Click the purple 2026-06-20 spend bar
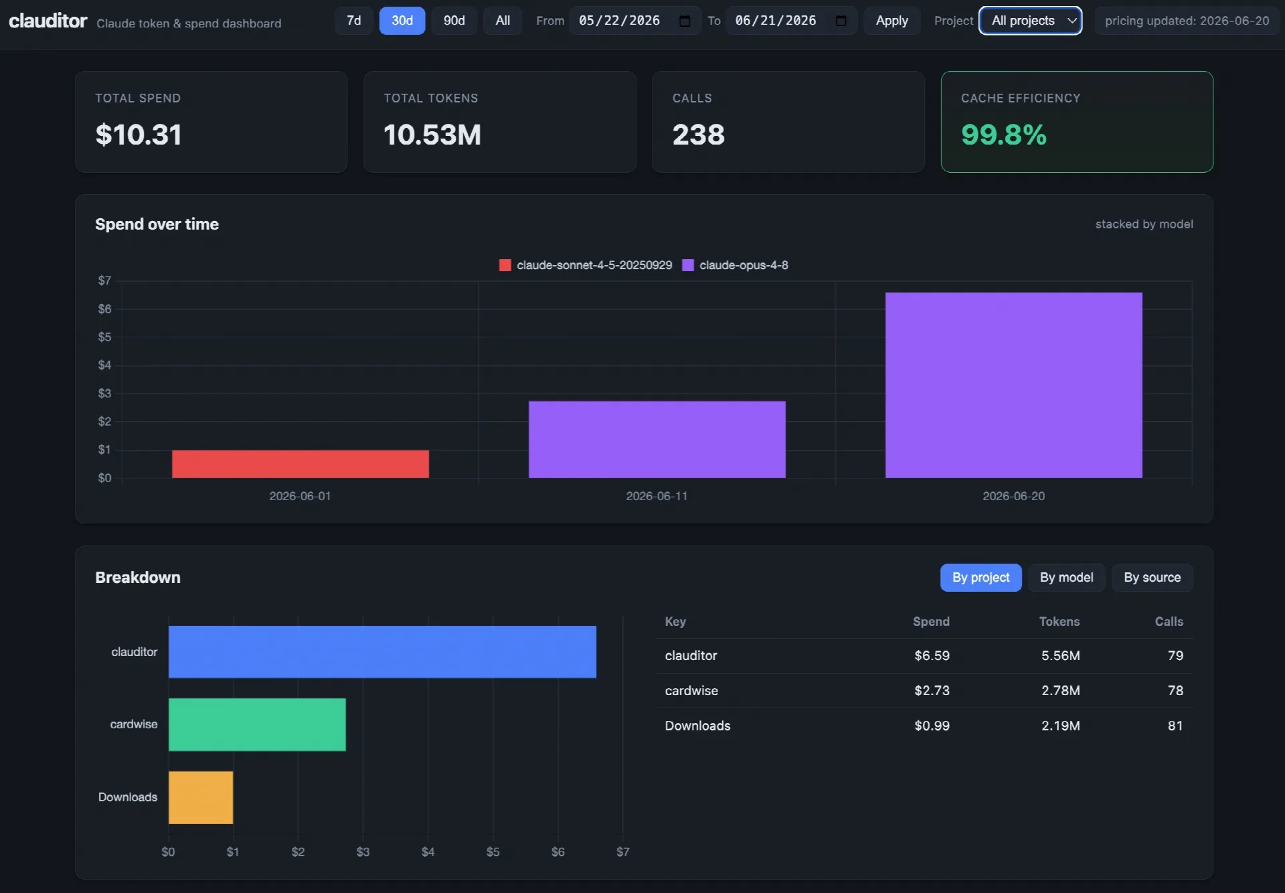 coord(1013,385)
